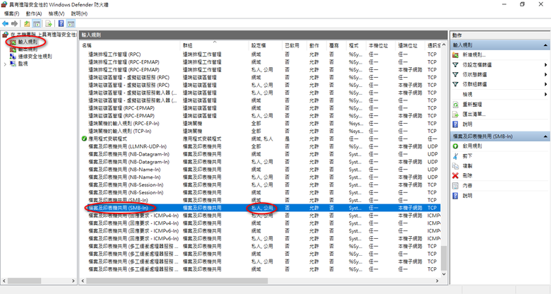Open 內容 properties of the selected rule
Screen dimensions: 551x294
468,185
